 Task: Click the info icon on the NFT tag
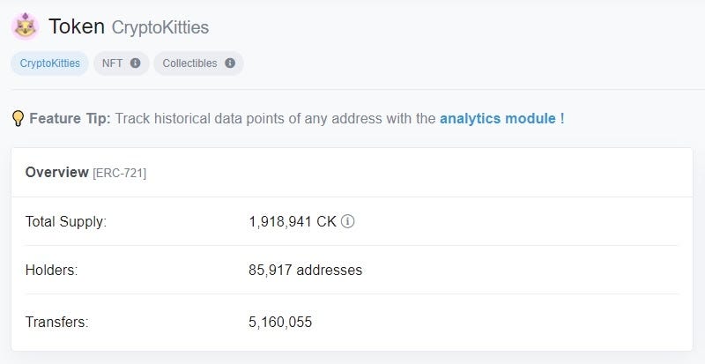(136, 63)
